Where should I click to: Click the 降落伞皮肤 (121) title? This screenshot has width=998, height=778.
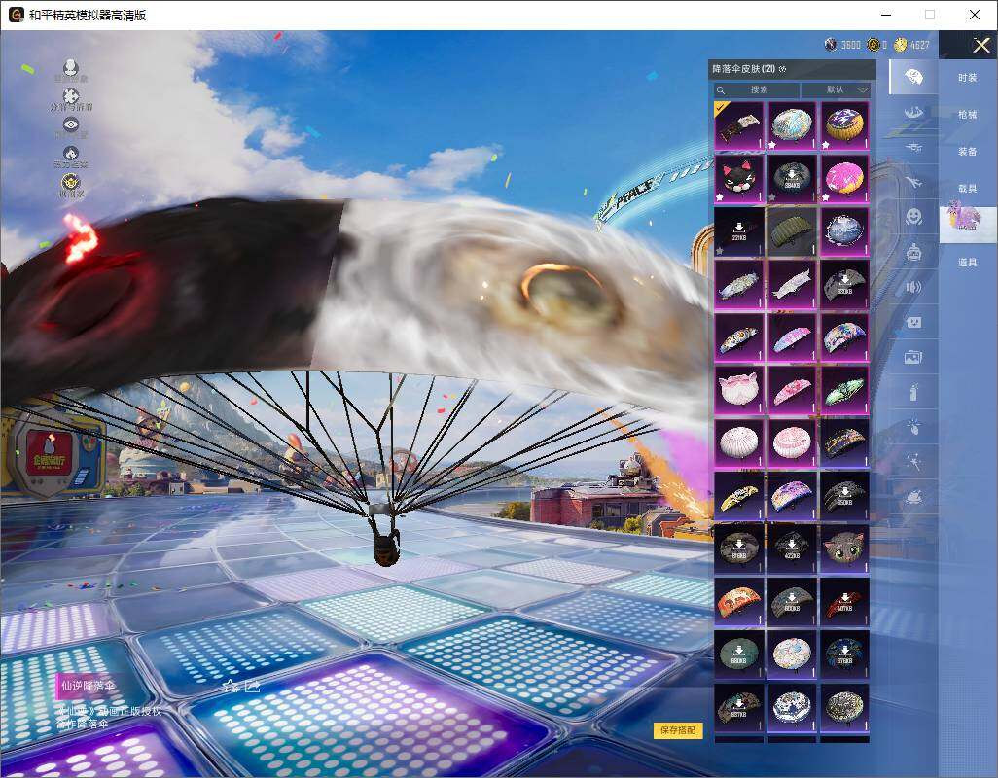(743, 69)
